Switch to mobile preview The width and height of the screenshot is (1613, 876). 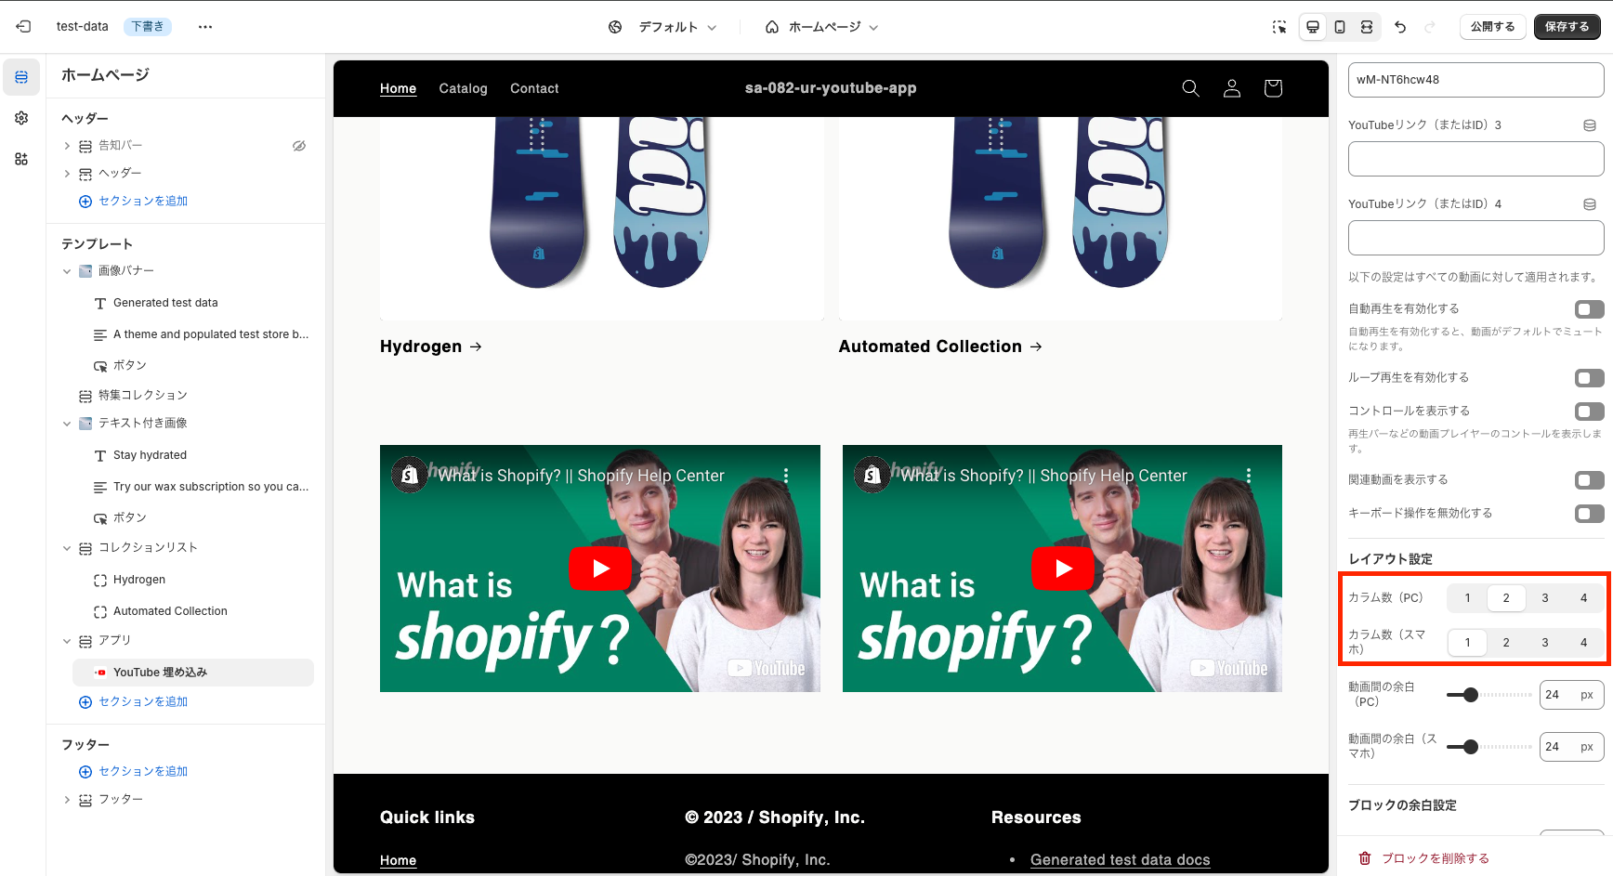tap(1340, 27)
